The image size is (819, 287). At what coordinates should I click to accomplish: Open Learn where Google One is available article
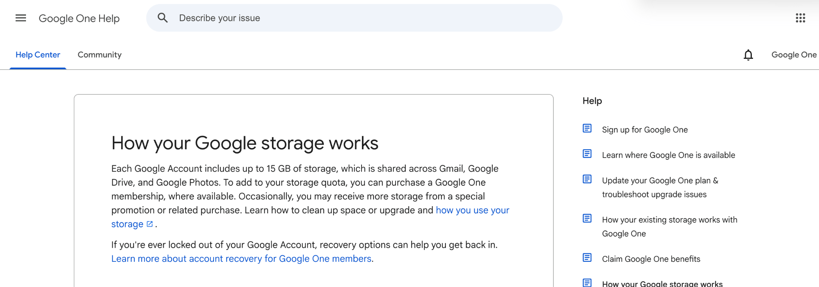(x=669, y=155)
